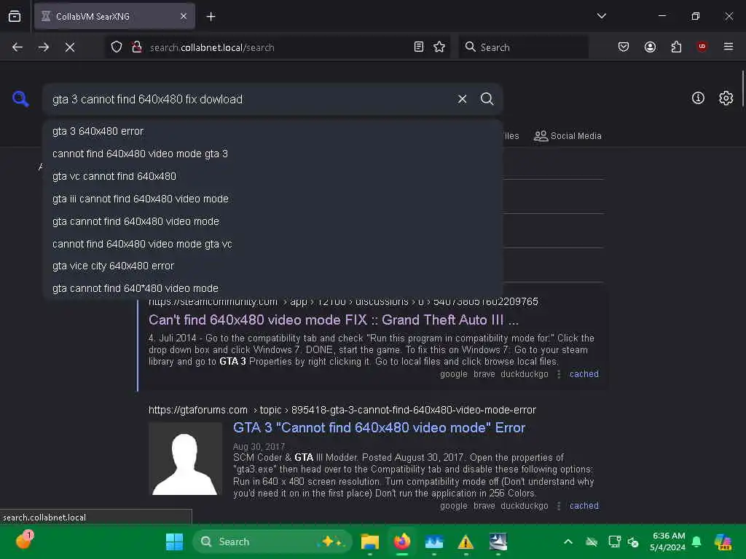Bookmark this page with the star
The image size is (746, 559).
[439, 47]
